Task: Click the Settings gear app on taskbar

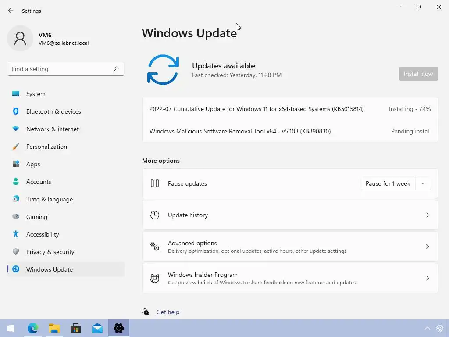Action: click(119, 328)
